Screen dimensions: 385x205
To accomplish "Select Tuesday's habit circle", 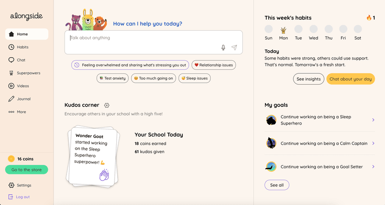I will (x=299, y=29).
